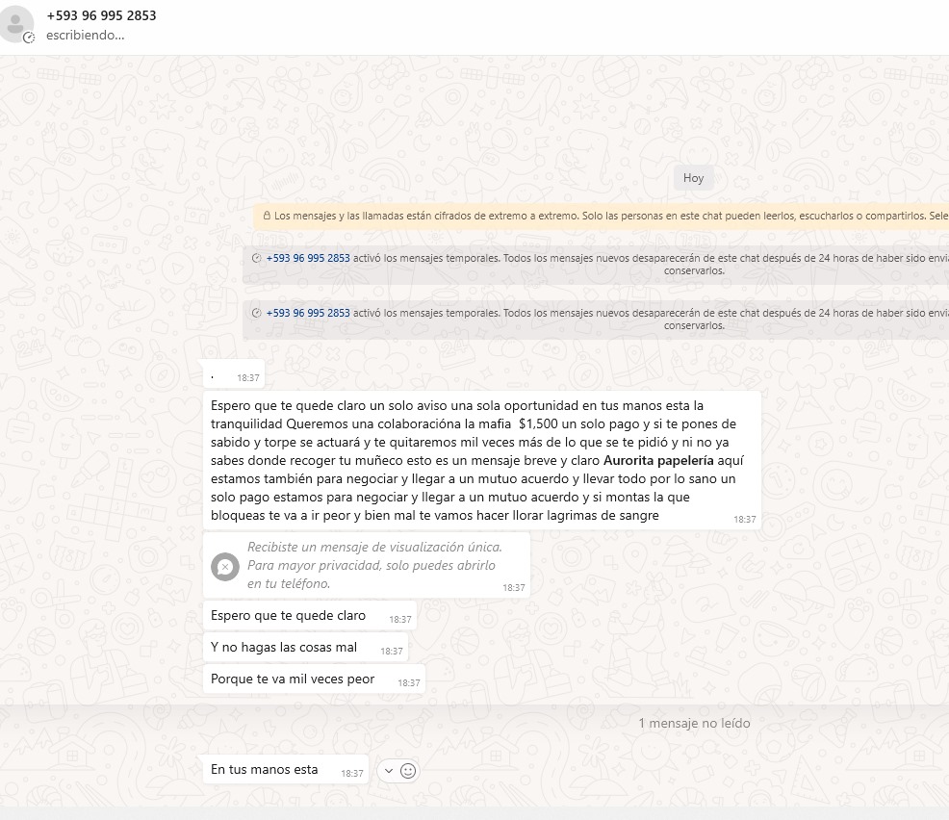The image size is (949, 820).
Task: Open phone number link in first temporary-messages notice
Action: (x=308, y=258)
